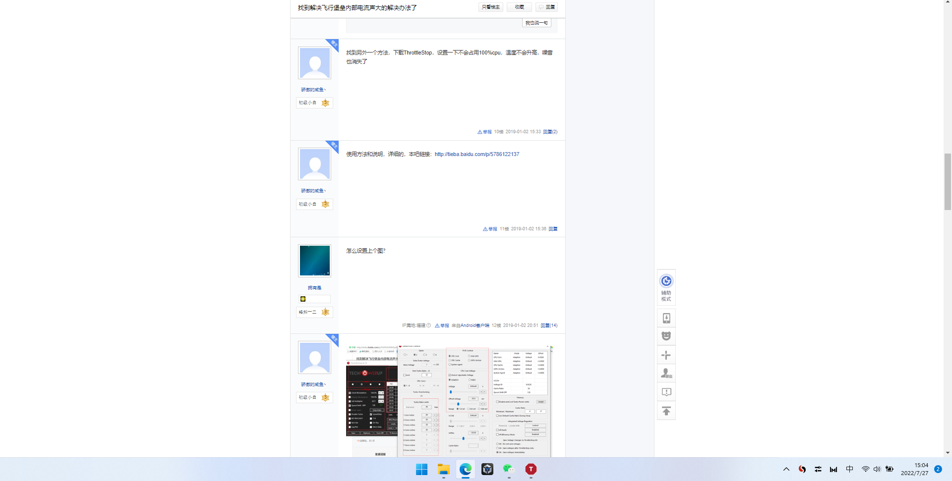Open clock showing 15:04 2022/7/27
The height and width of the screenshot is (481, 952).
point(914,469)
